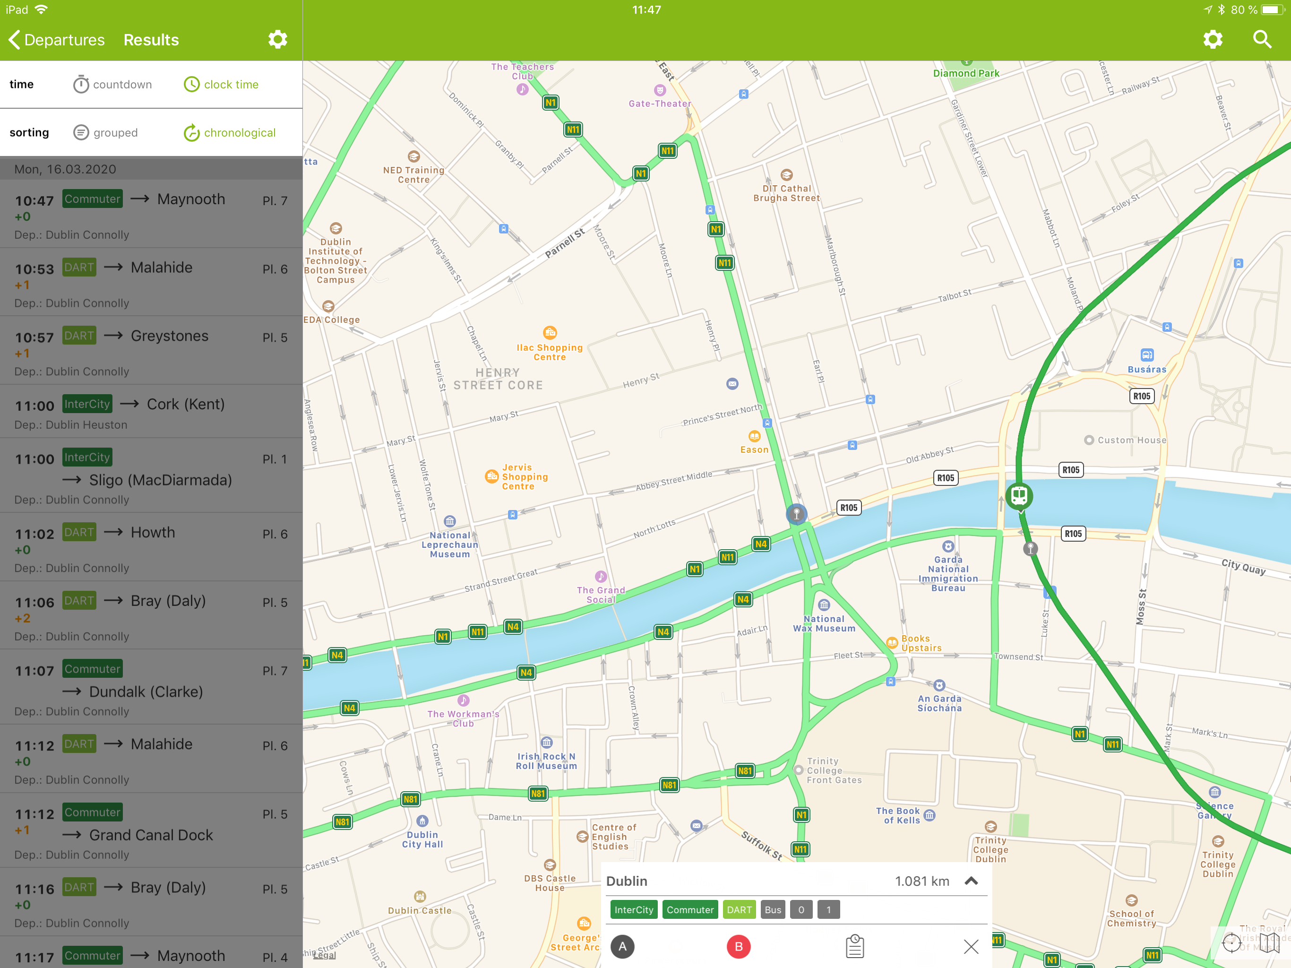Tap National Wax Museum icon
The image size is (1291, 968).
coord(824,605)
